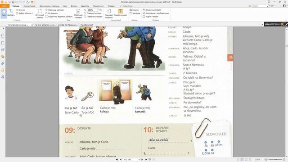Click the Reflow (Обратный порядок) icon

click(x=78, y=13)
